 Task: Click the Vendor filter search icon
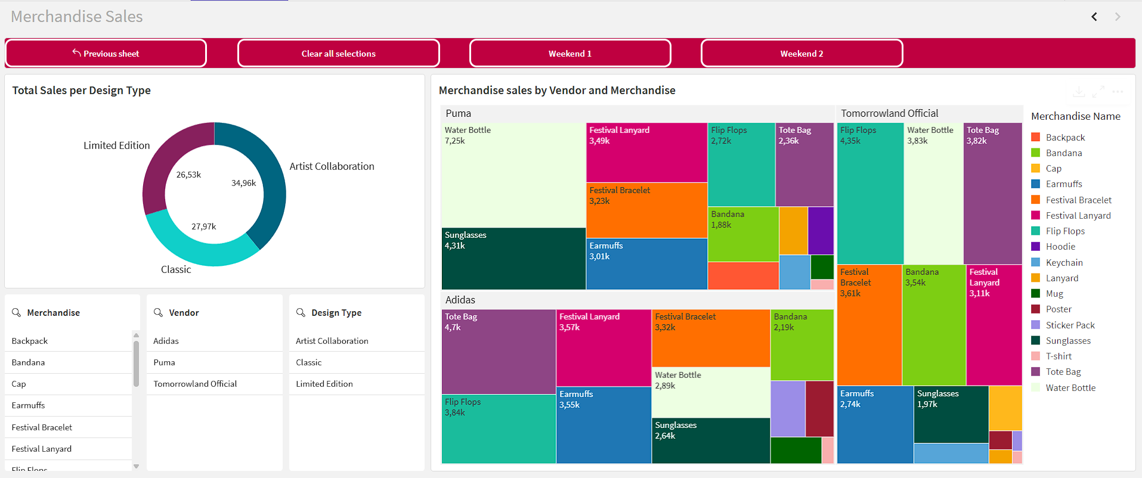coord(158,312)
